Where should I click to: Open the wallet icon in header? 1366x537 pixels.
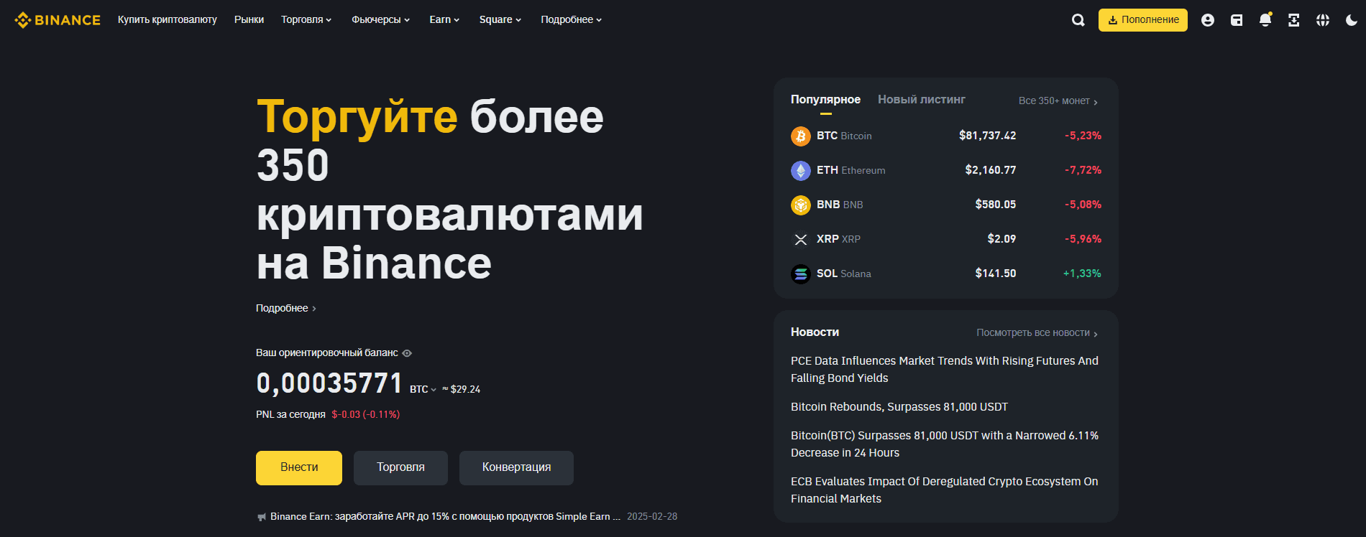(x=1237, y=20)
